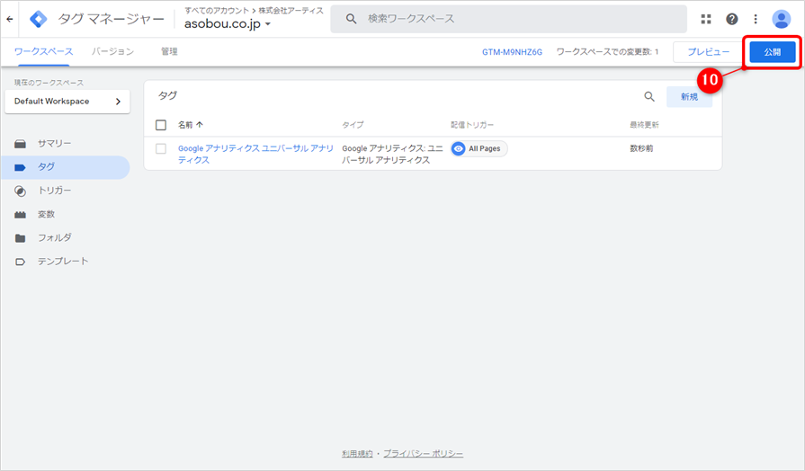Open the 利用規約 link
805x471 pixels.
tap(357, 454)
